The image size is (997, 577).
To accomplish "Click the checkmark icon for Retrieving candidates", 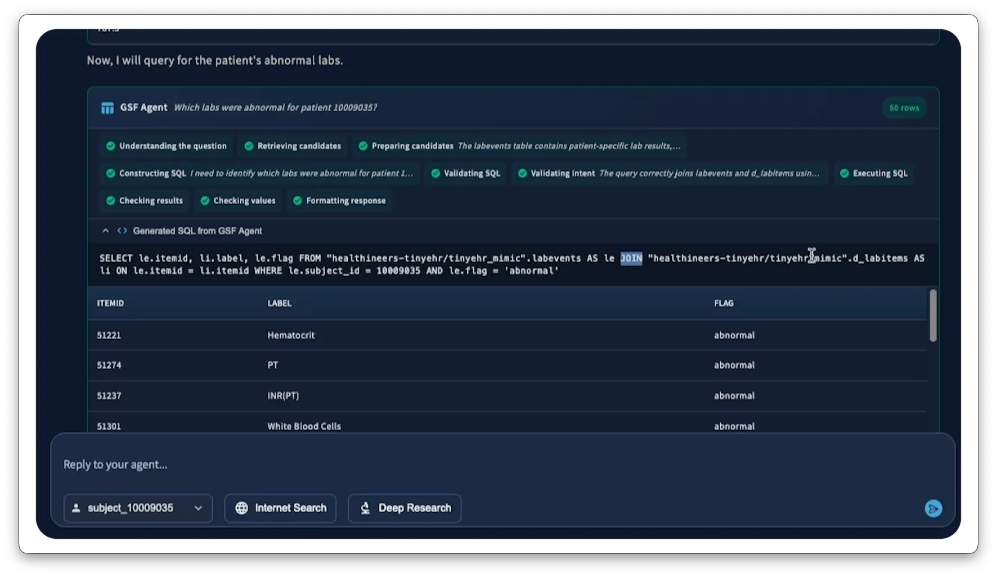I will coord(249,146).
